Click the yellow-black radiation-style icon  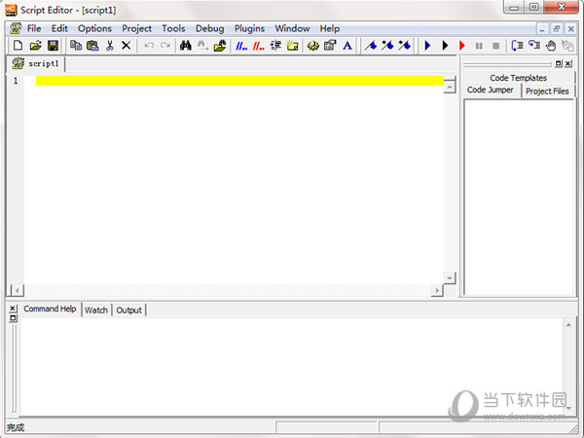(x=312, y=46)
